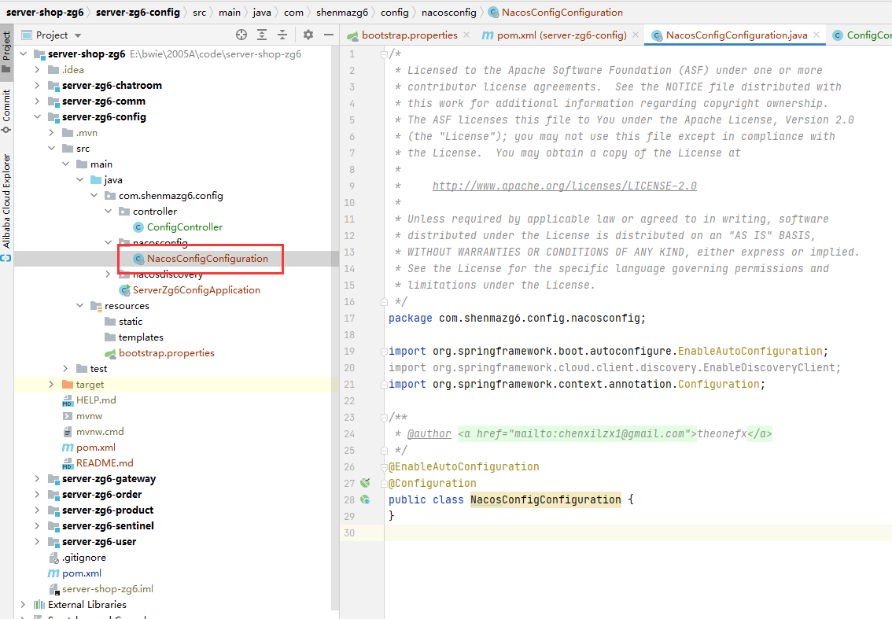Expand the server-zg6-gateway module
The image size is (892, 619).
[x=38, y=479]
